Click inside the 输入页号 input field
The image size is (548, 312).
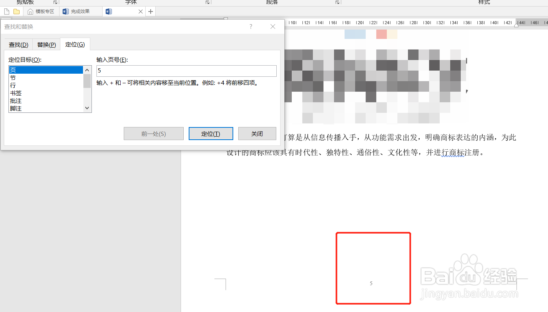point(186,71)
